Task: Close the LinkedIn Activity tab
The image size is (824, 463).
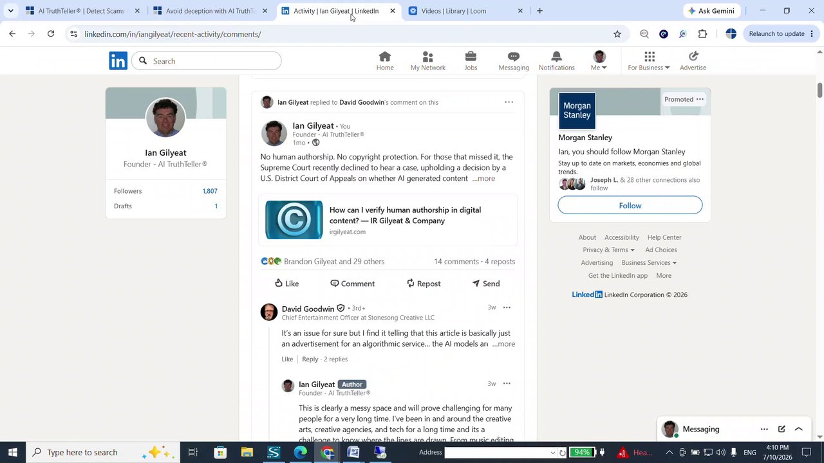Action: [x=393, y=11]
